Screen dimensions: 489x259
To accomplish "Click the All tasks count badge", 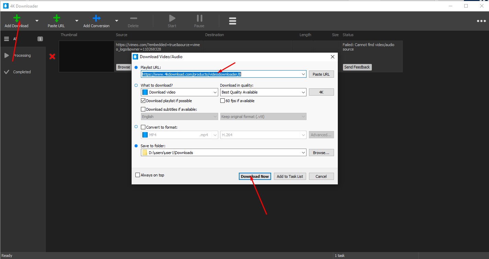I will coord(40,39).
